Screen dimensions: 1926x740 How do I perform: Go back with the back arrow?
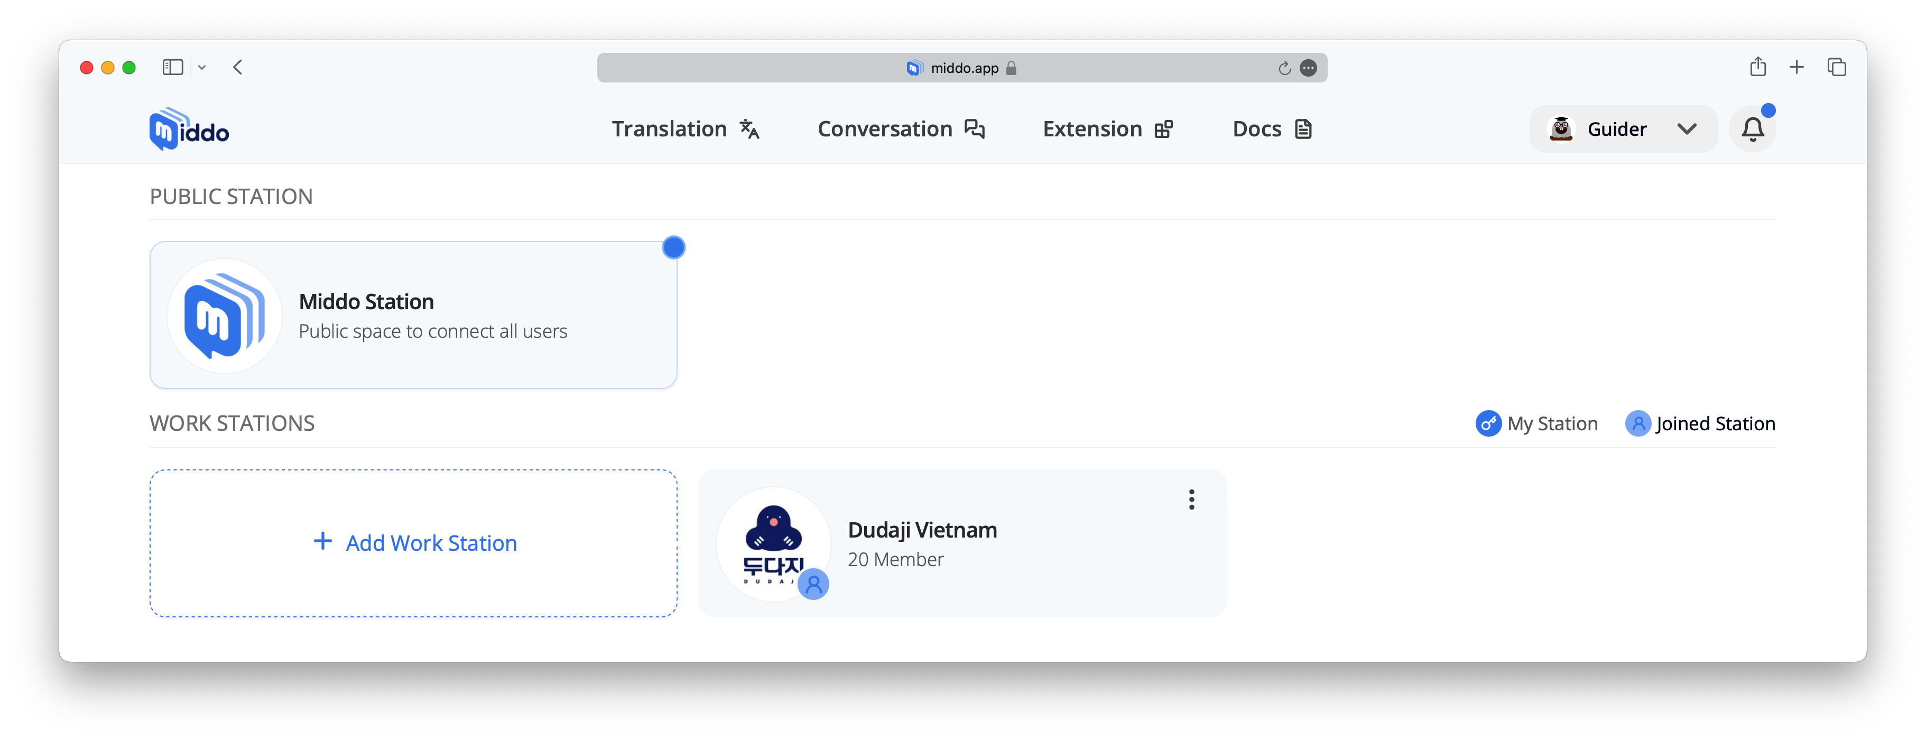238,67
